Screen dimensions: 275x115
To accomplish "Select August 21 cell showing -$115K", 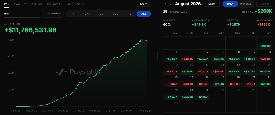I will (249, 81).
